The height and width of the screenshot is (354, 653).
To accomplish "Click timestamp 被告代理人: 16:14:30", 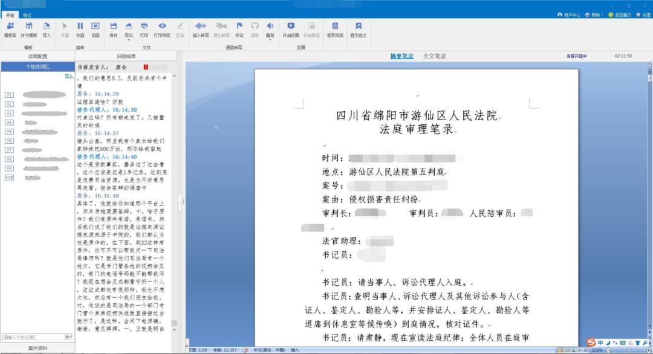I will tap(107, 110).
